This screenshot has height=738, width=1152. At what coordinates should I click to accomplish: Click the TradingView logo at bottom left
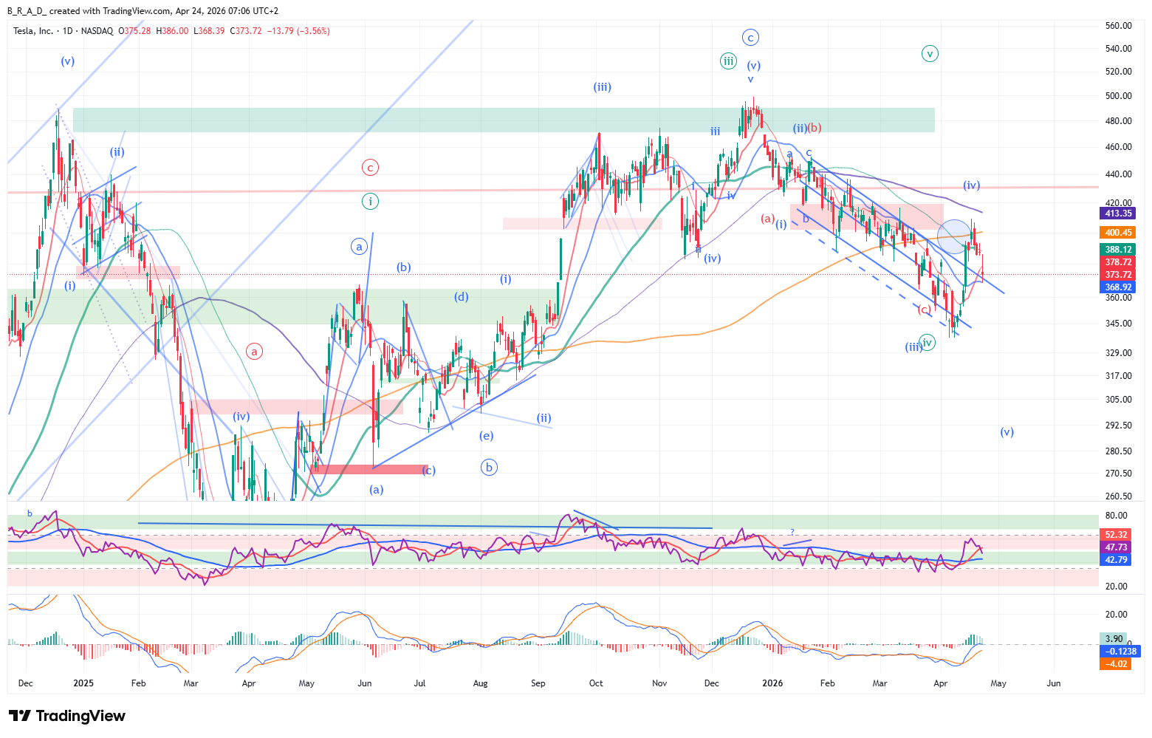pos(67,716)
